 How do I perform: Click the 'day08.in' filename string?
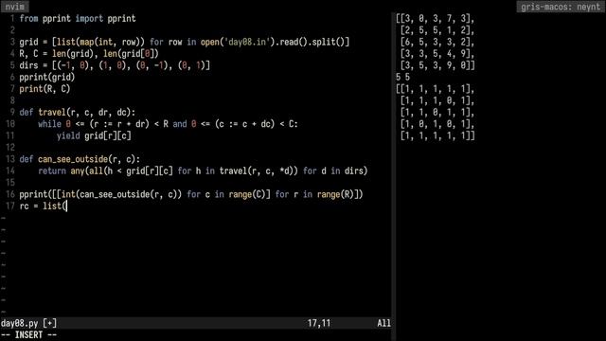point(247,42)
